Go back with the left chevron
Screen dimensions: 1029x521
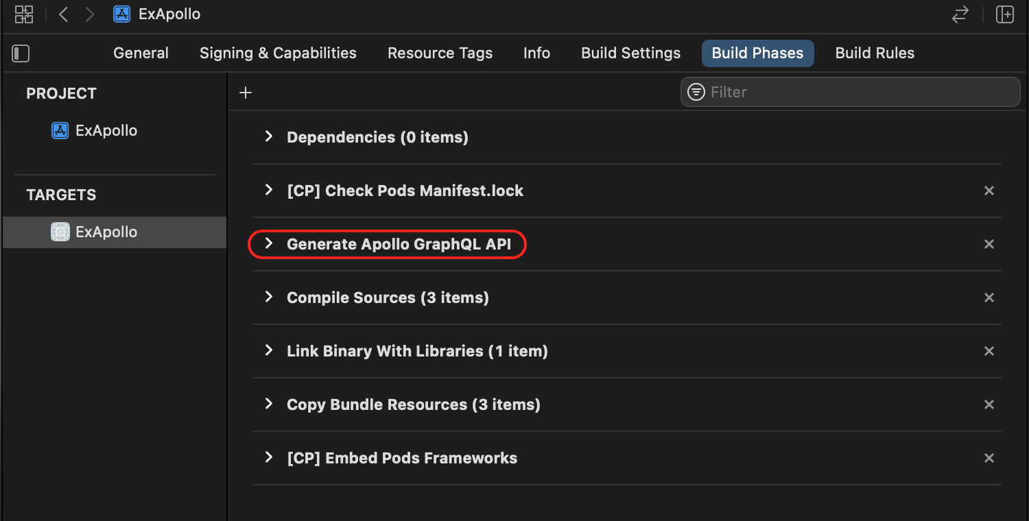click(63, 14)
